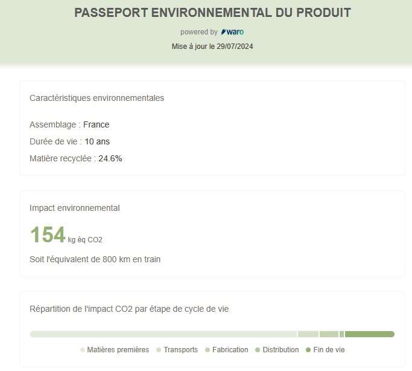
Task: Click the large Matières premières bar segment
Action: [x=163, y=334]
